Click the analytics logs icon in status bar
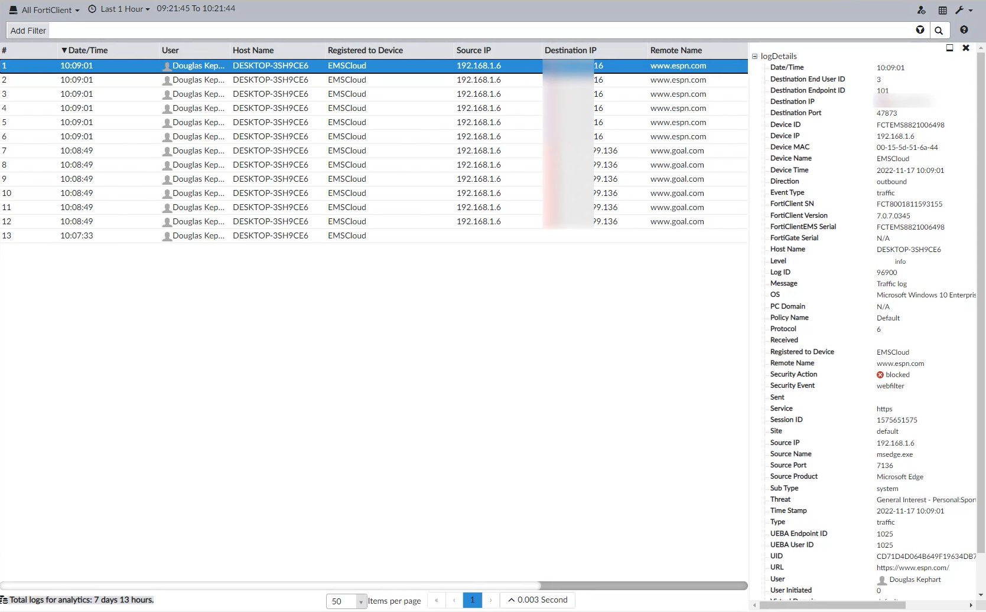This screenshot has width=986, height=612. (x=5, y=600)
